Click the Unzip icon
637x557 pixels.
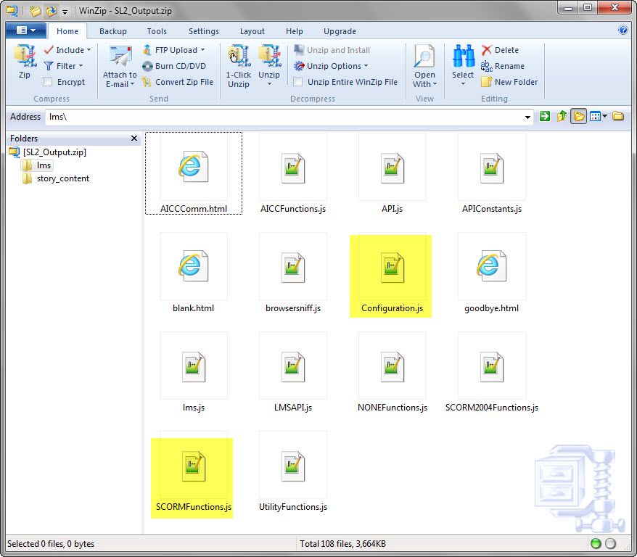tap(269, 65)
